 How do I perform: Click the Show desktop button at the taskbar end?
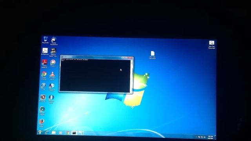pos(215,137)
